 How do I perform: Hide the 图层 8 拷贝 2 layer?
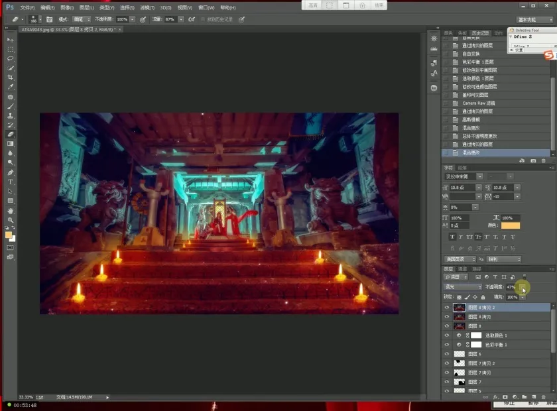click(447, 308)
